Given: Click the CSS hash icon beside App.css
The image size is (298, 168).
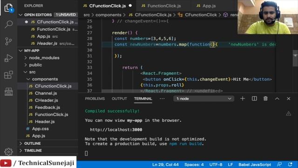Looking at the screenshot, I should point(28,129).
